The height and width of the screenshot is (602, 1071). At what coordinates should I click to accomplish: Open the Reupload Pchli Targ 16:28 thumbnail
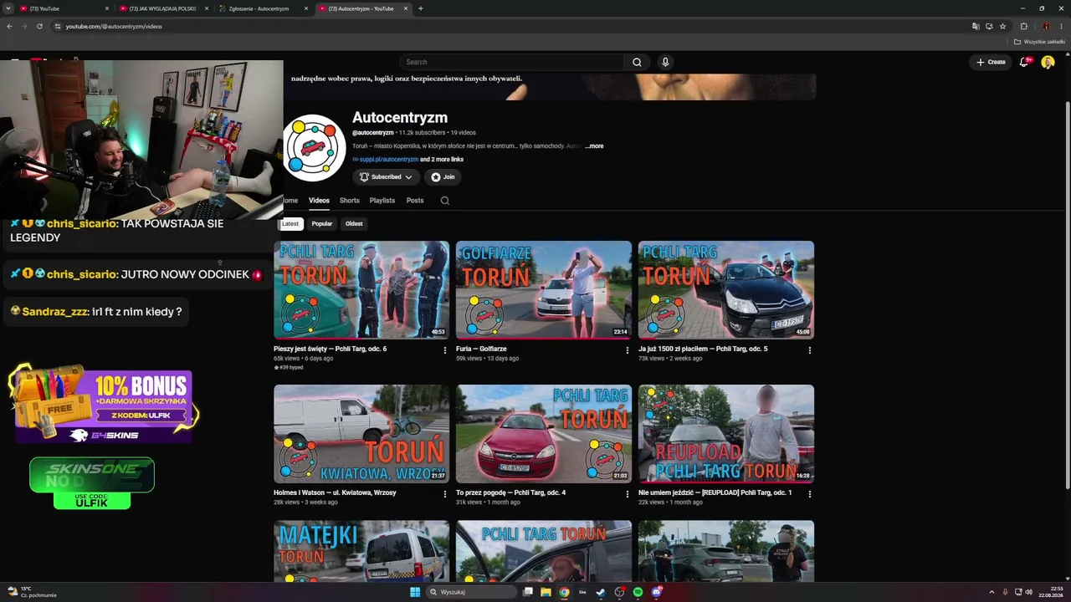(x=726, y=433)
